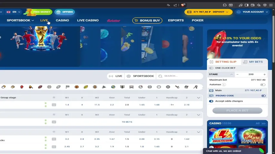
Task: Click the sports search input field
Action: coord(180,76)
